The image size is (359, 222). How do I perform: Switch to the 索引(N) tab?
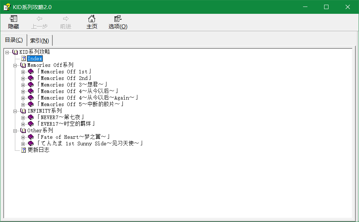click(39, 40)
